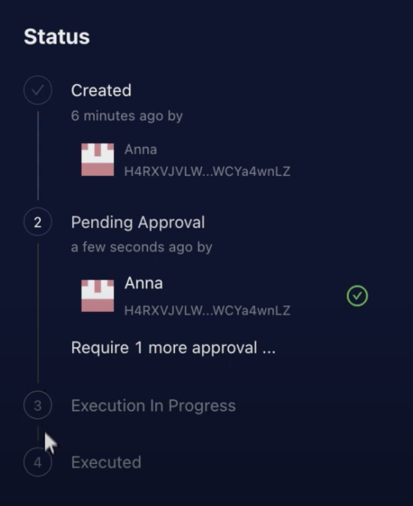The height and width of the screenshot is (506, 413).
Task: Click the connector line below the Created step
Action: click(x=38, y=155)
